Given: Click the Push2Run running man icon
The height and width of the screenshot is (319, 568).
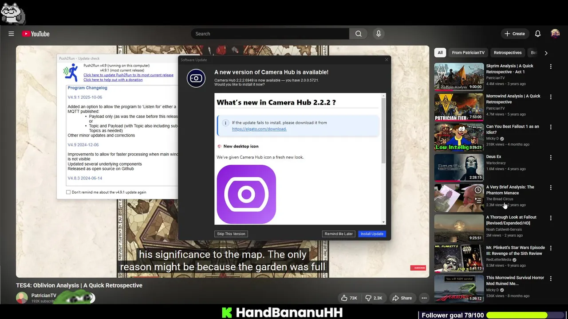Looking at the screenshot, I should (71, 72).
